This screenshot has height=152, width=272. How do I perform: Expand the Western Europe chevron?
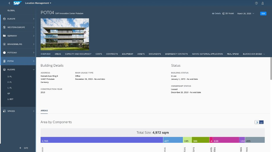(x=34, y=27)
